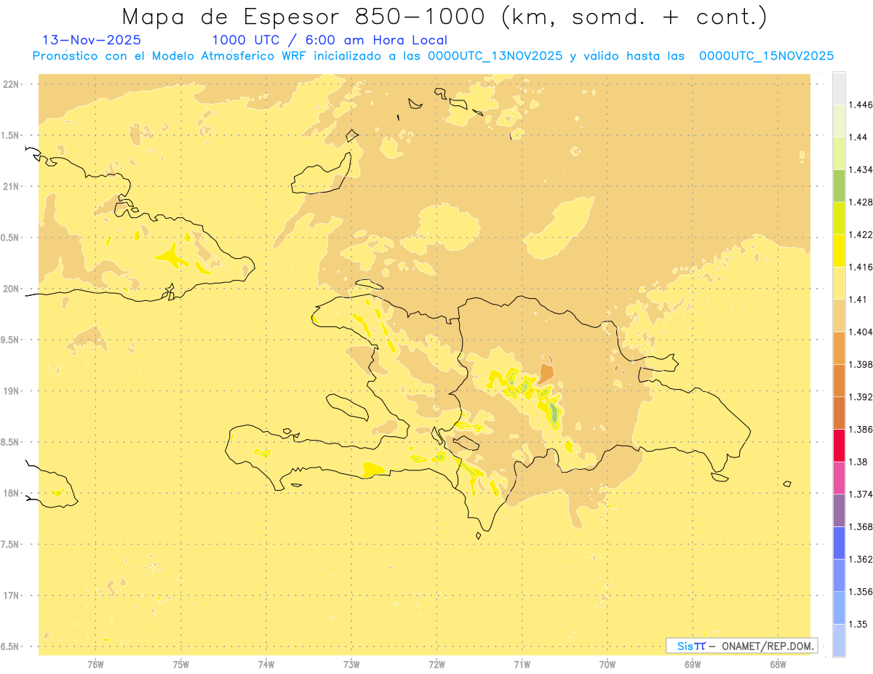Viewport: 873px width, 674px height.
Task: Click the legend value '1.41'
Action: [x=858, y=300]
